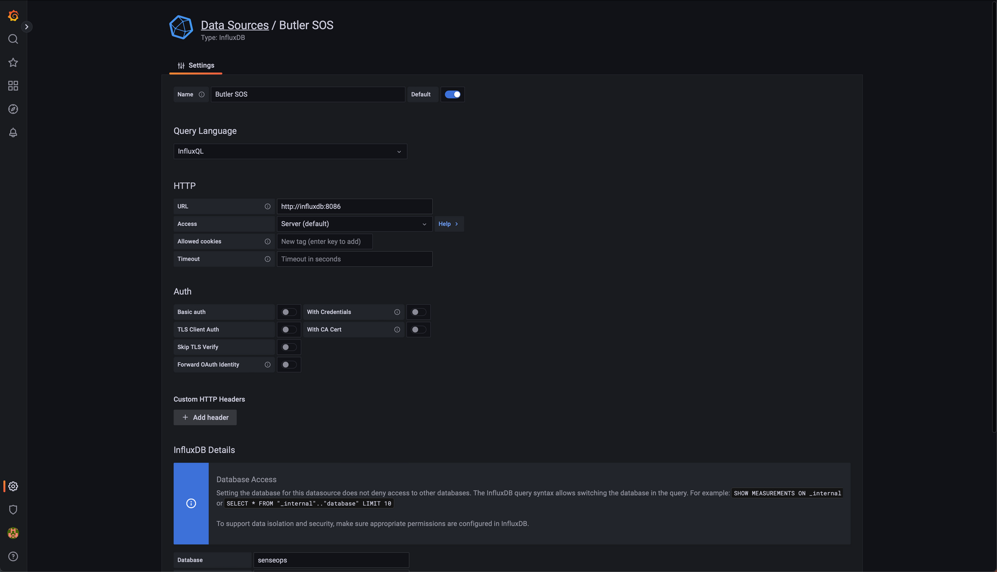Open Alerting bell icon
Image resolution: width=997 pixels, height=572 pixels.
(x=13, y=133)
